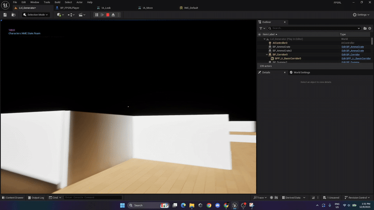Image resolution: width=374 pixels, height=210 pixels.
Task: Collapse the BP_Corridor0 tree item
Action: point(267,55)
